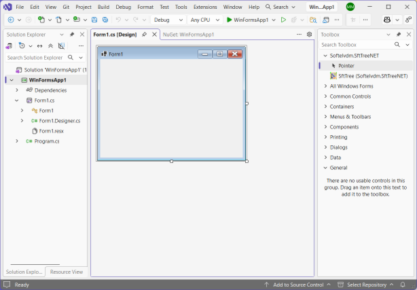Open the Any CPU platform dropdown
417x290 pixels.
(205, 20)
